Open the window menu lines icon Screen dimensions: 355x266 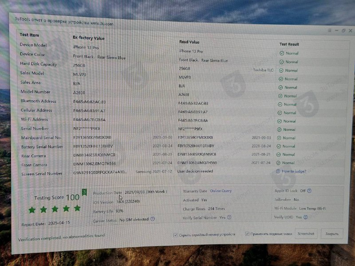tap(329, 30)
